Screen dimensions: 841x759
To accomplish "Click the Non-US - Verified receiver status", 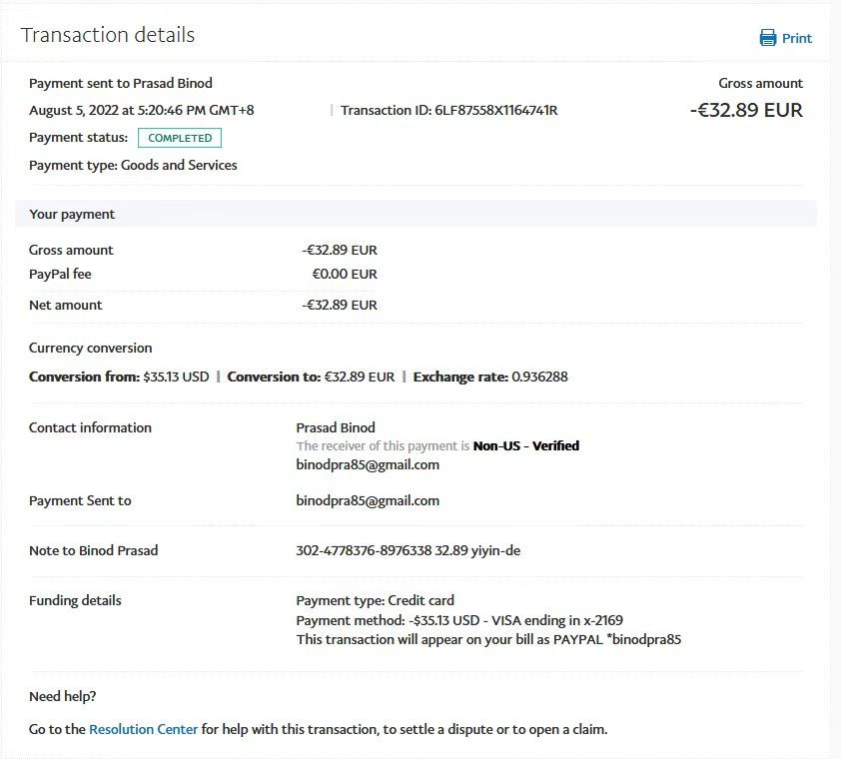I will (525, 445).
